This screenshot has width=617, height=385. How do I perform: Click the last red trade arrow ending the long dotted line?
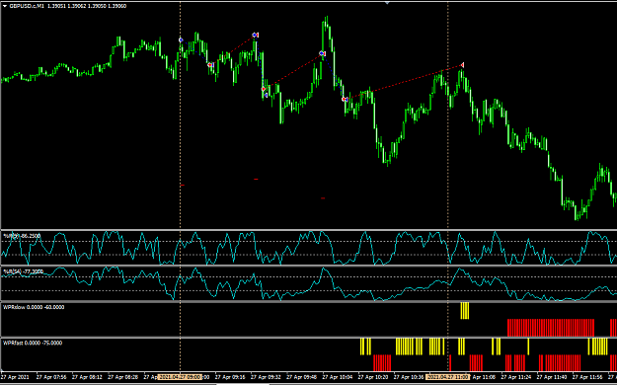click(x=462, y=65)
